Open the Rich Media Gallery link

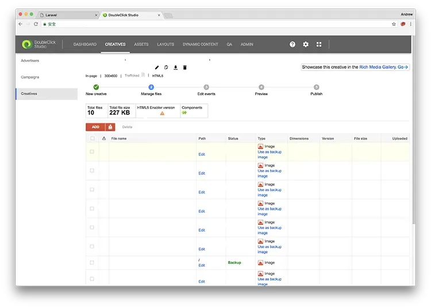coord(377,67)
